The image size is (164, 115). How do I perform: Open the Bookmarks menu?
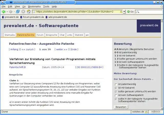(x=34, y=7)
